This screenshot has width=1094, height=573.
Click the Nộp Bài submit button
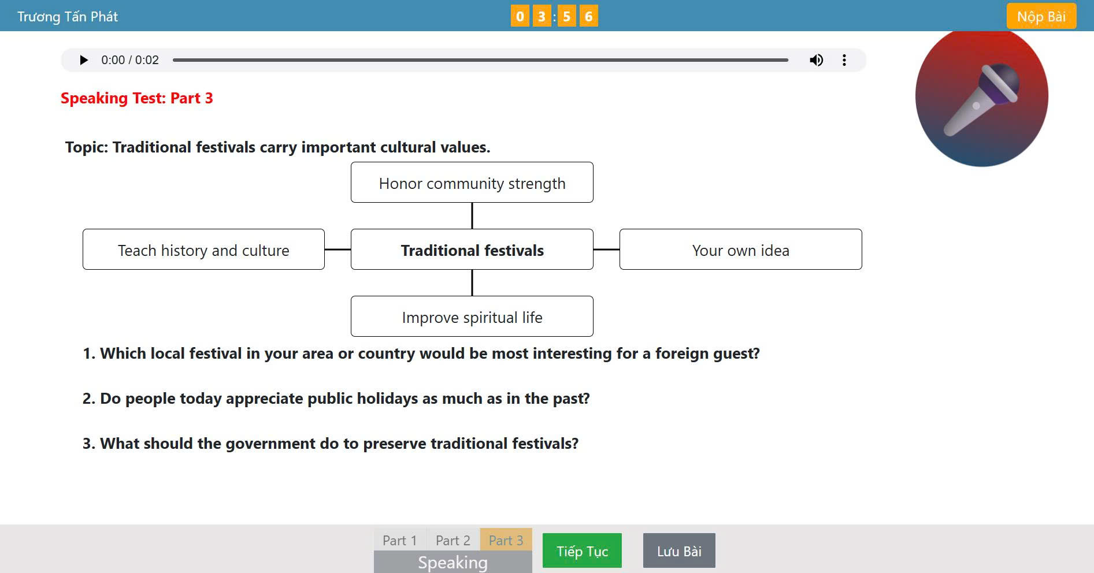pos(1041,16)
